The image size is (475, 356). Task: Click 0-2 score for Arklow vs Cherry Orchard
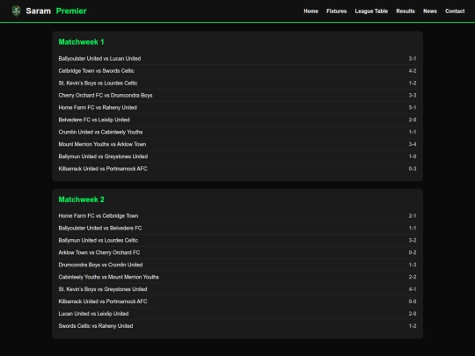(x=413, y=252)
